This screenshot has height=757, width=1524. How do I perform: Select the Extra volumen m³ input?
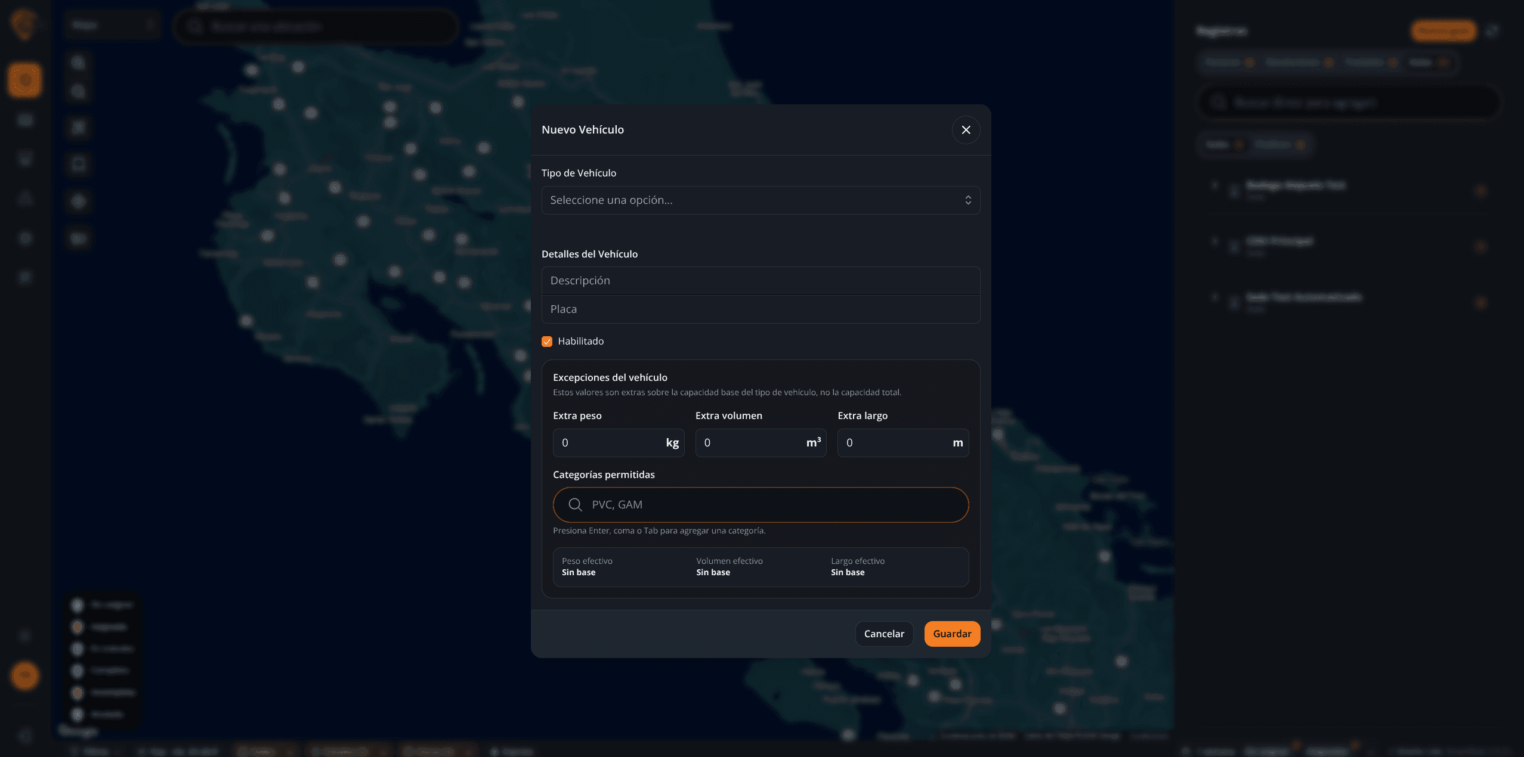pyautogui.click(x=761, y=443)
